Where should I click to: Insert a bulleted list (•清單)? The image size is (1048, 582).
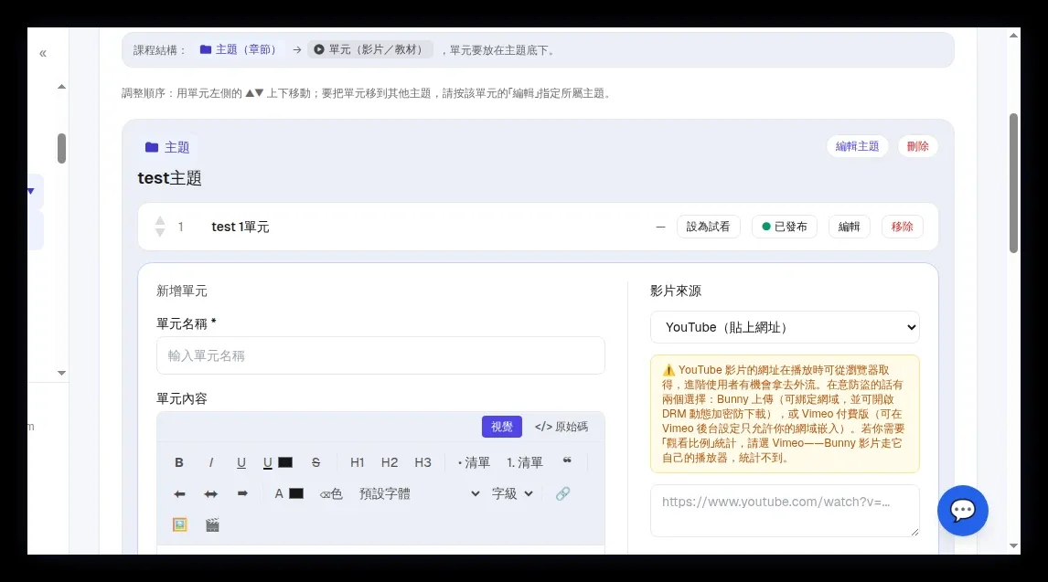474,462
